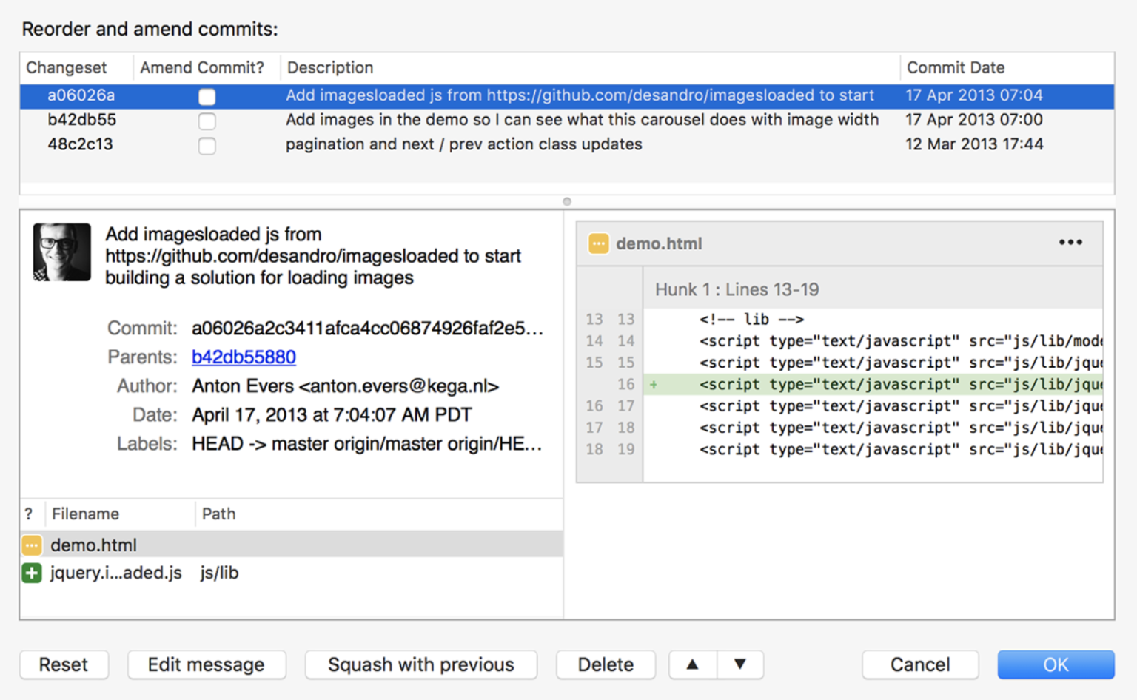
Task: Squash the selected commit with previous
Action: point(420,664)
